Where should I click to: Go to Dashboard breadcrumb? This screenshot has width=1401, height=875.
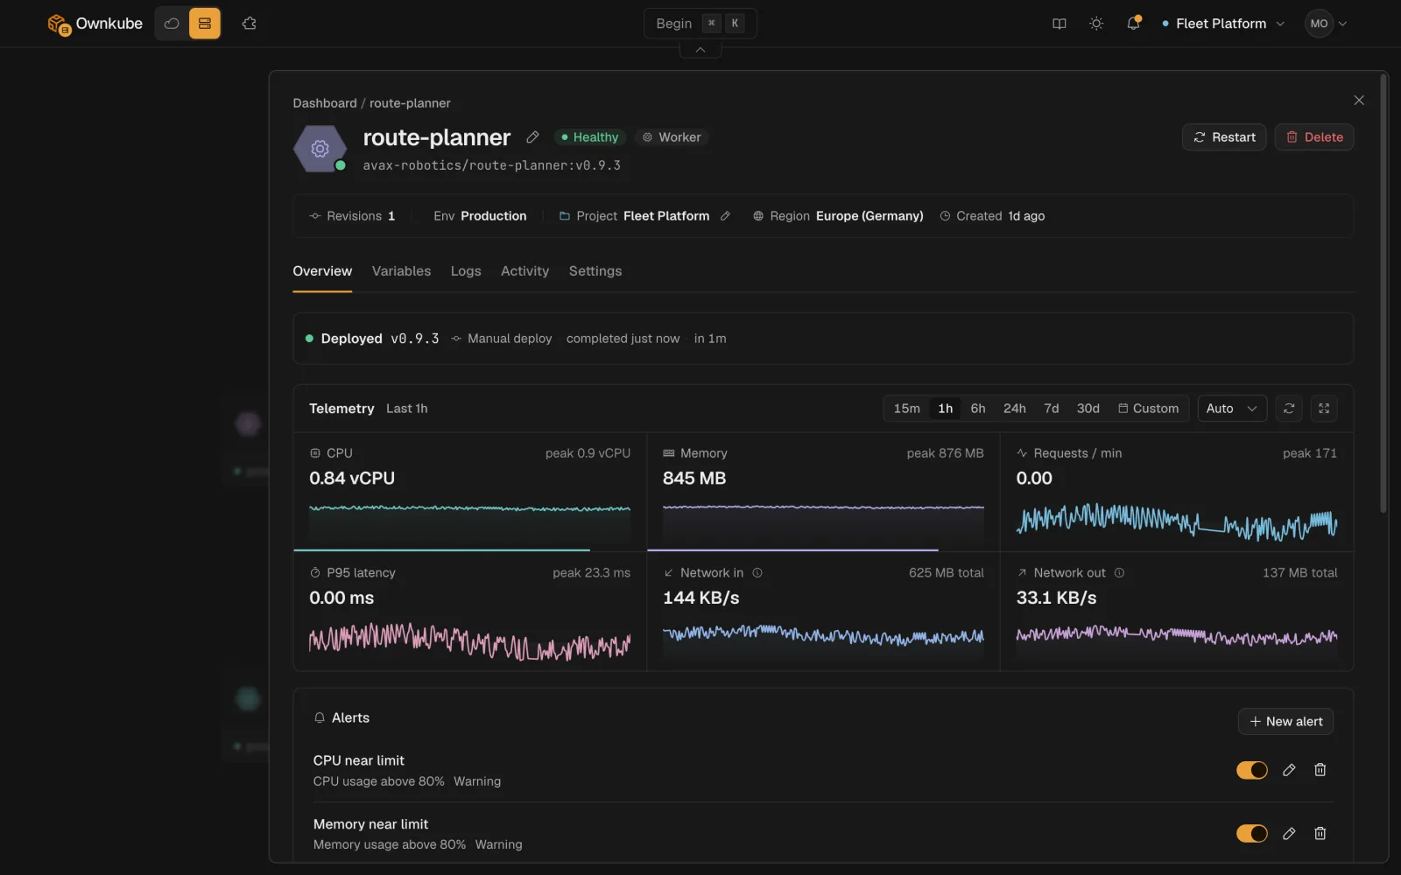coord(325,103)
